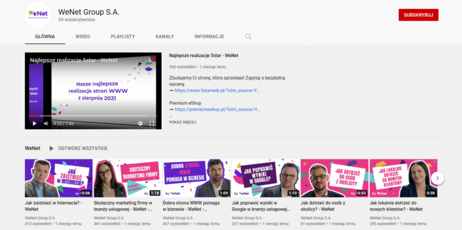462x230 pixels.
Task: Open thumbnail Jak lokalnie dotrzeć do nowych klientów
Action: point(403,178)
